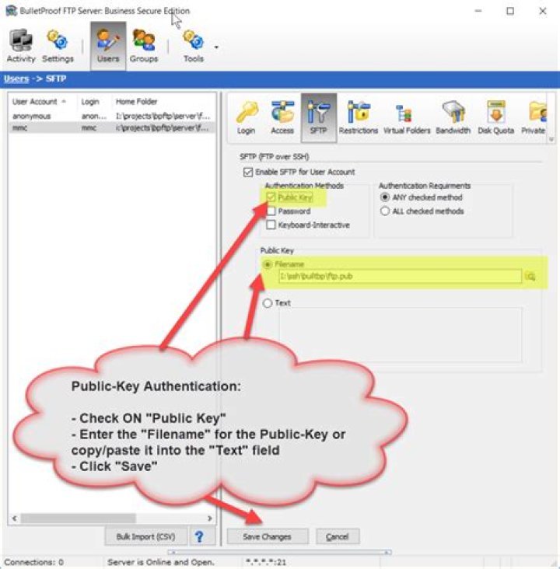
Task: Browse for the public key file
Action: pos(530,277)
